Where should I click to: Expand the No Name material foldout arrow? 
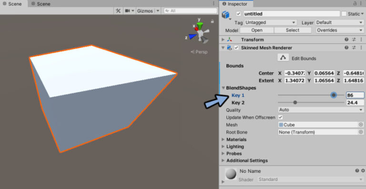[223, 182]
